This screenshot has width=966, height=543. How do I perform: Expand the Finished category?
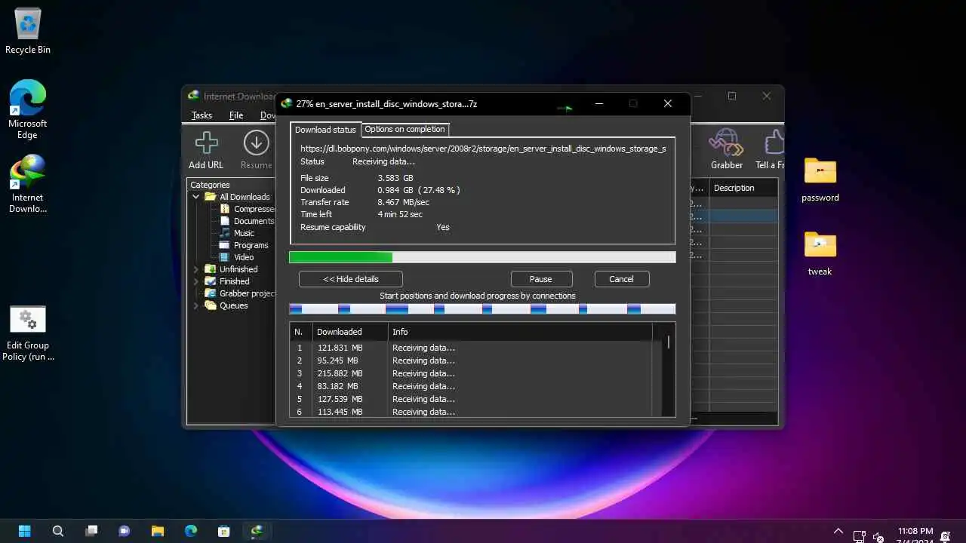pos(196,281)
